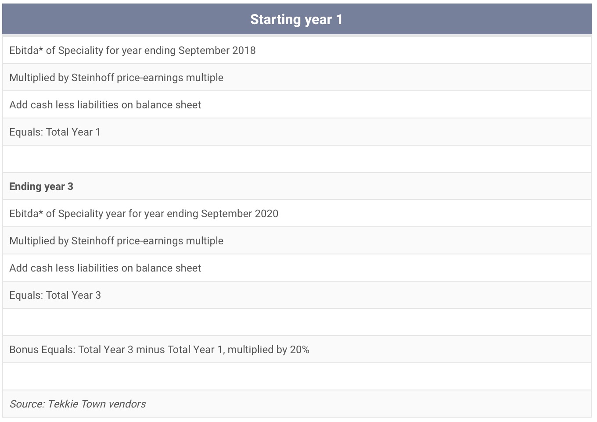Click blank row above the Source row
The width and height of the screenshot is (597, 422).
pyautogui.click(x=296, y=376)
